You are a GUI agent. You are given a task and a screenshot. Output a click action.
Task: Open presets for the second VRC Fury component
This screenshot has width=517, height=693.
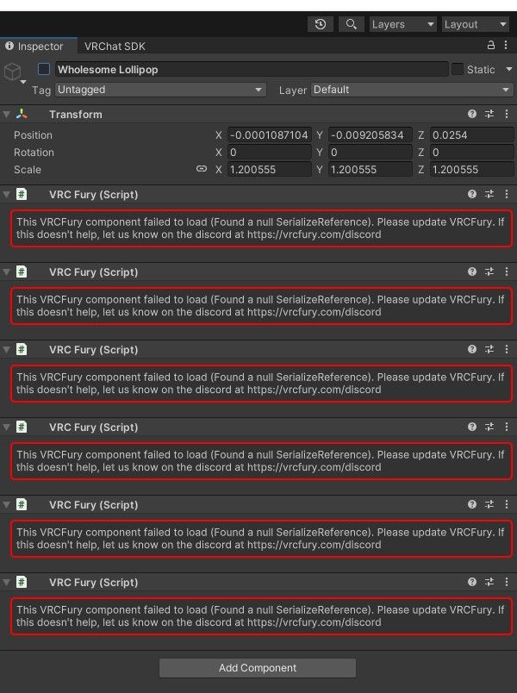tap(489, 272)
